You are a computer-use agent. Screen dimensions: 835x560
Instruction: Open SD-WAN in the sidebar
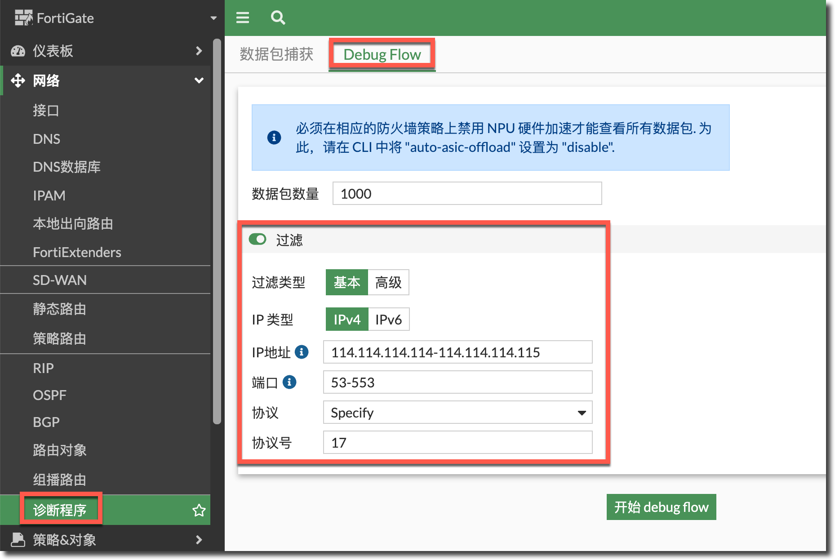pyautogui.click(x=60, y=280)
